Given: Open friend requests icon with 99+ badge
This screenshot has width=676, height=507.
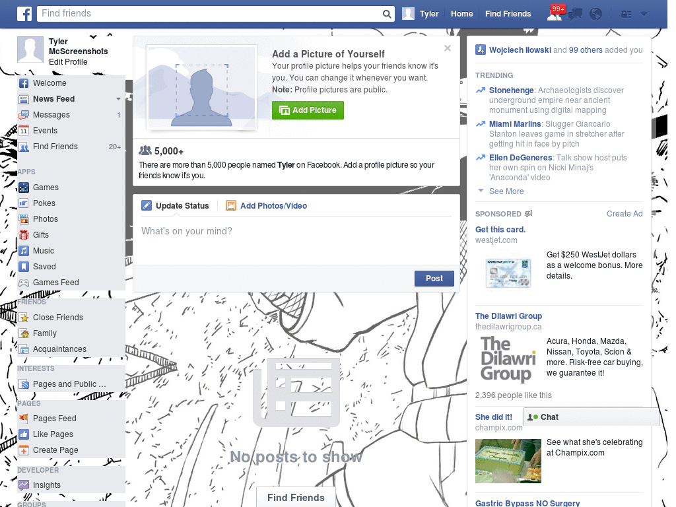Looking at the screenshot, I should (x=555, y=14).
